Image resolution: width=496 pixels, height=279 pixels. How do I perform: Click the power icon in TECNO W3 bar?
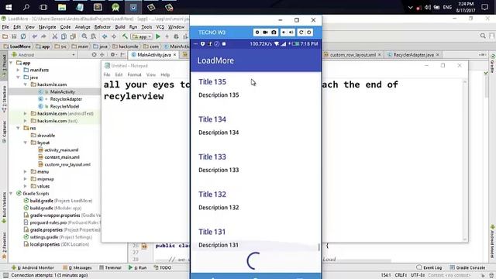point(309,33)
